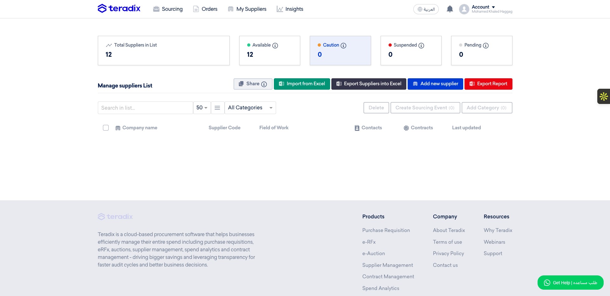Tick the select-all suppliers checkbox
Image resolution: width=610 pixels, height=296 pixels.
(x=106, y=128)
